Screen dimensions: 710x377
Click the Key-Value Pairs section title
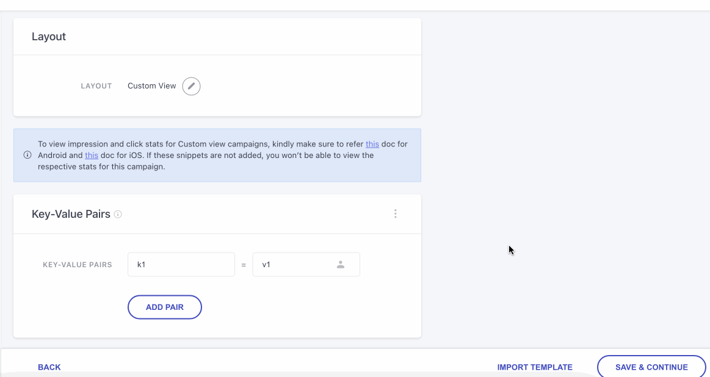tap(70, 214)
